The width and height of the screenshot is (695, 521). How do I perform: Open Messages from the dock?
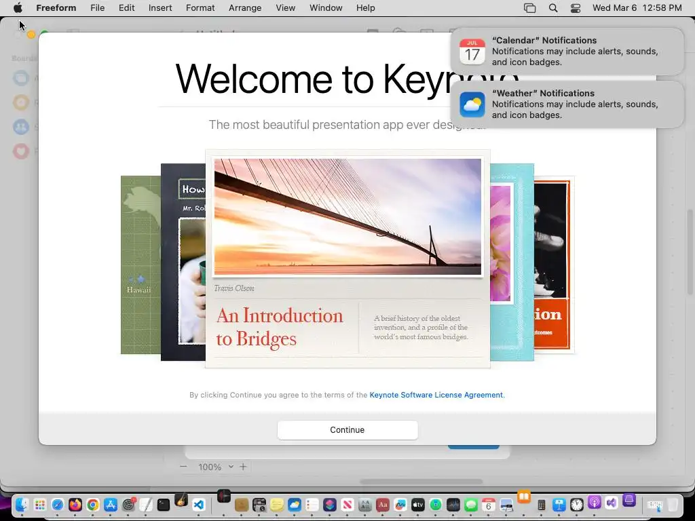[x=471, y=505]
